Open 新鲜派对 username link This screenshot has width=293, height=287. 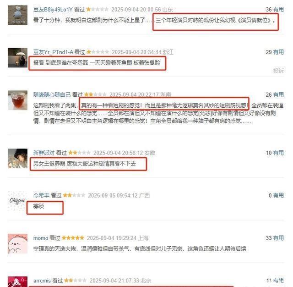click(x=44, y=153)
